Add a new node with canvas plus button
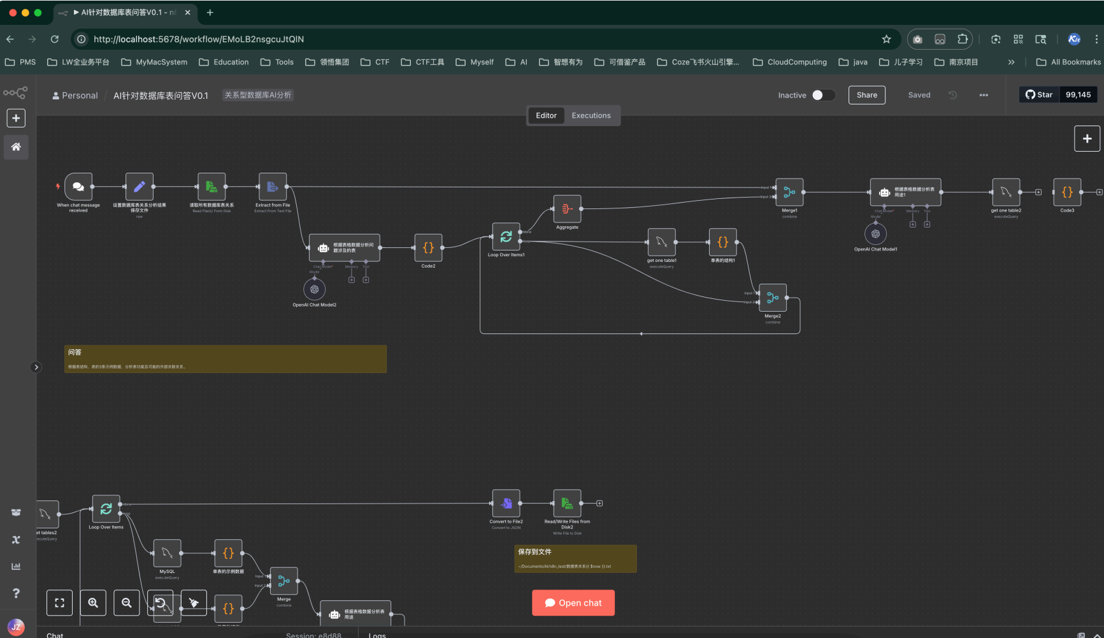Viewport: 1104px width, 638px height. [x=1087, y=138]
